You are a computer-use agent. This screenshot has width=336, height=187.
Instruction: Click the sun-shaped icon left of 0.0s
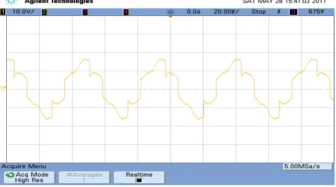171,12
